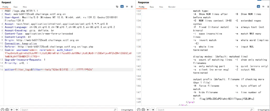Open Response search settings gear
The image size is (270, 111).
pyautogui.click(x=143, y=110)
